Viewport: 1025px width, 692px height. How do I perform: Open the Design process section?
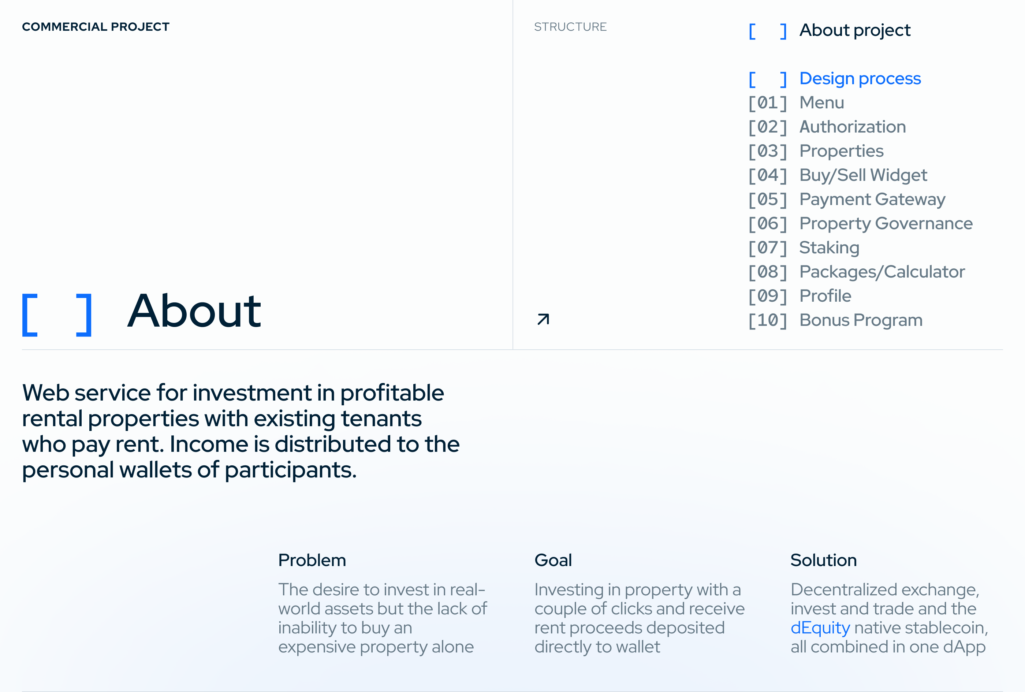coord(860,79)
